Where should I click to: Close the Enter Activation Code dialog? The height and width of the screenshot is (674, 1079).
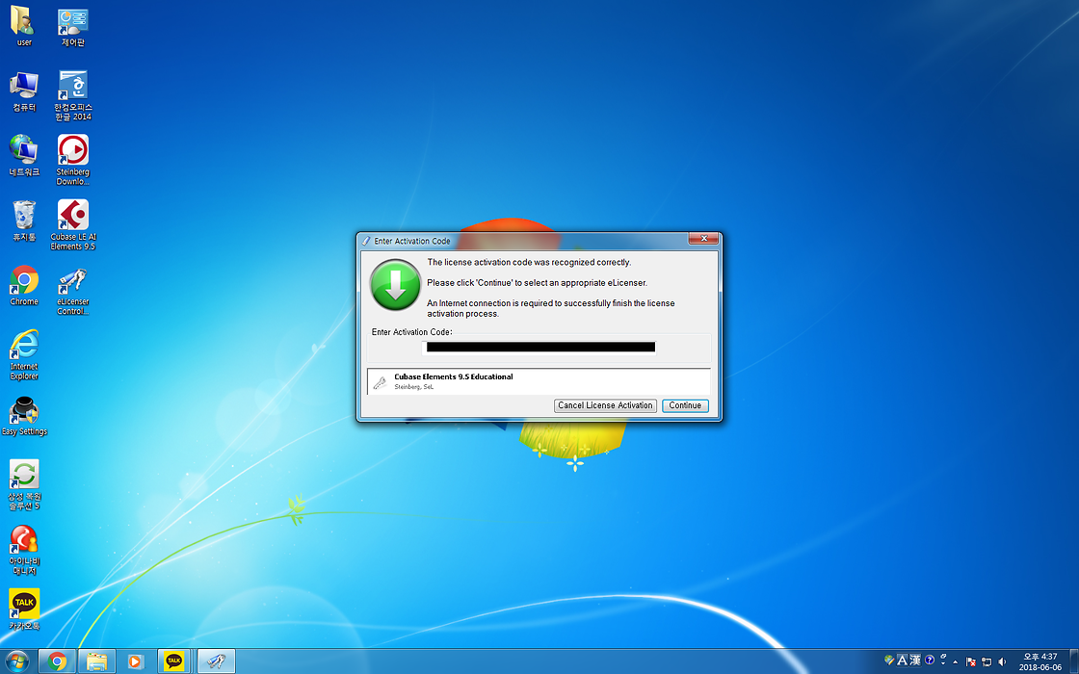pyautogui.click(x=703, y=239)
